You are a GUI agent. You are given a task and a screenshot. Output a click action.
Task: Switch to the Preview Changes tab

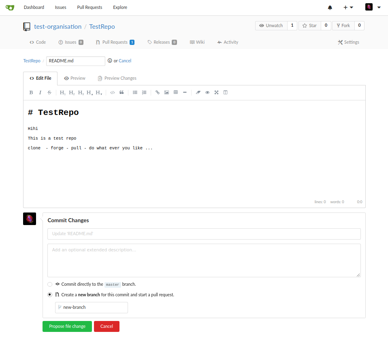(x=117, y=78)
